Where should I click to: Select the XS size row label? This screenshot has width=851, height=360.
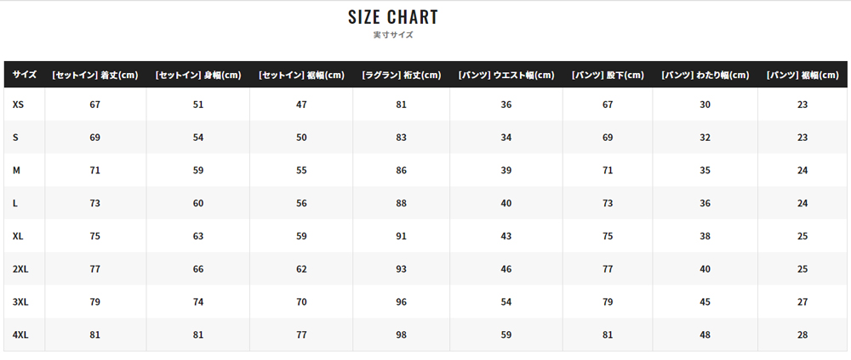(x=18, y=104)
